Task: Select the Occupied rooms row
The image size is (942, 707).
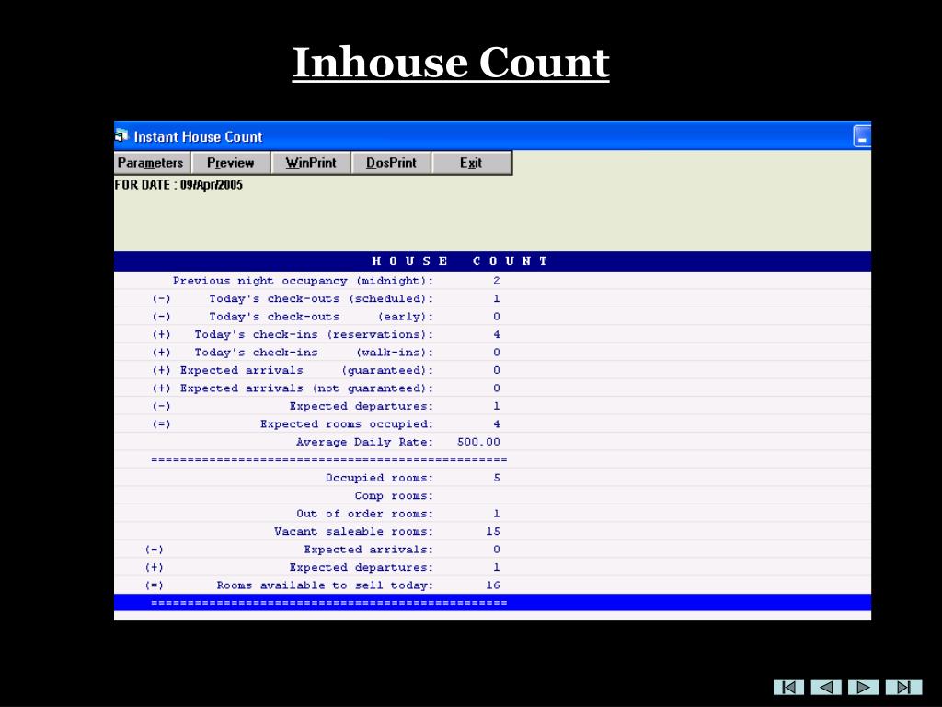Action: (492, 478)
